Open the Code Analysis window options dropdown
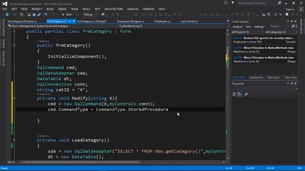 288,21
